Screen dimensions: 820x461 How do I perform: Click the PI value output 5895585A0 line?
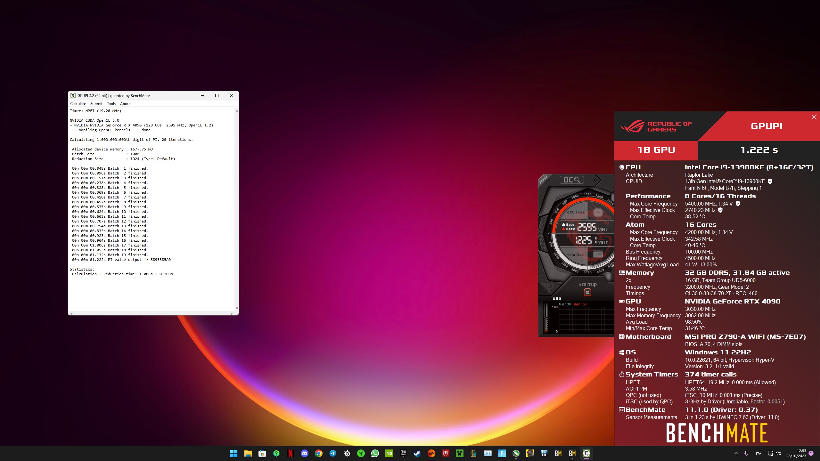[x=121, y=260]
